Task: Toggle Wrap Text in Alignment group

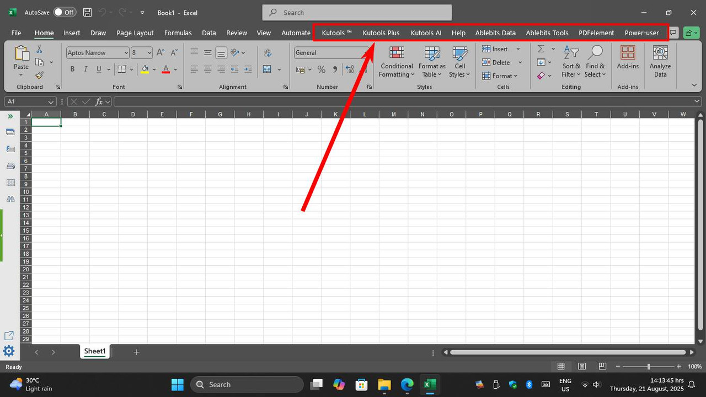Action: tap(268, 53)
